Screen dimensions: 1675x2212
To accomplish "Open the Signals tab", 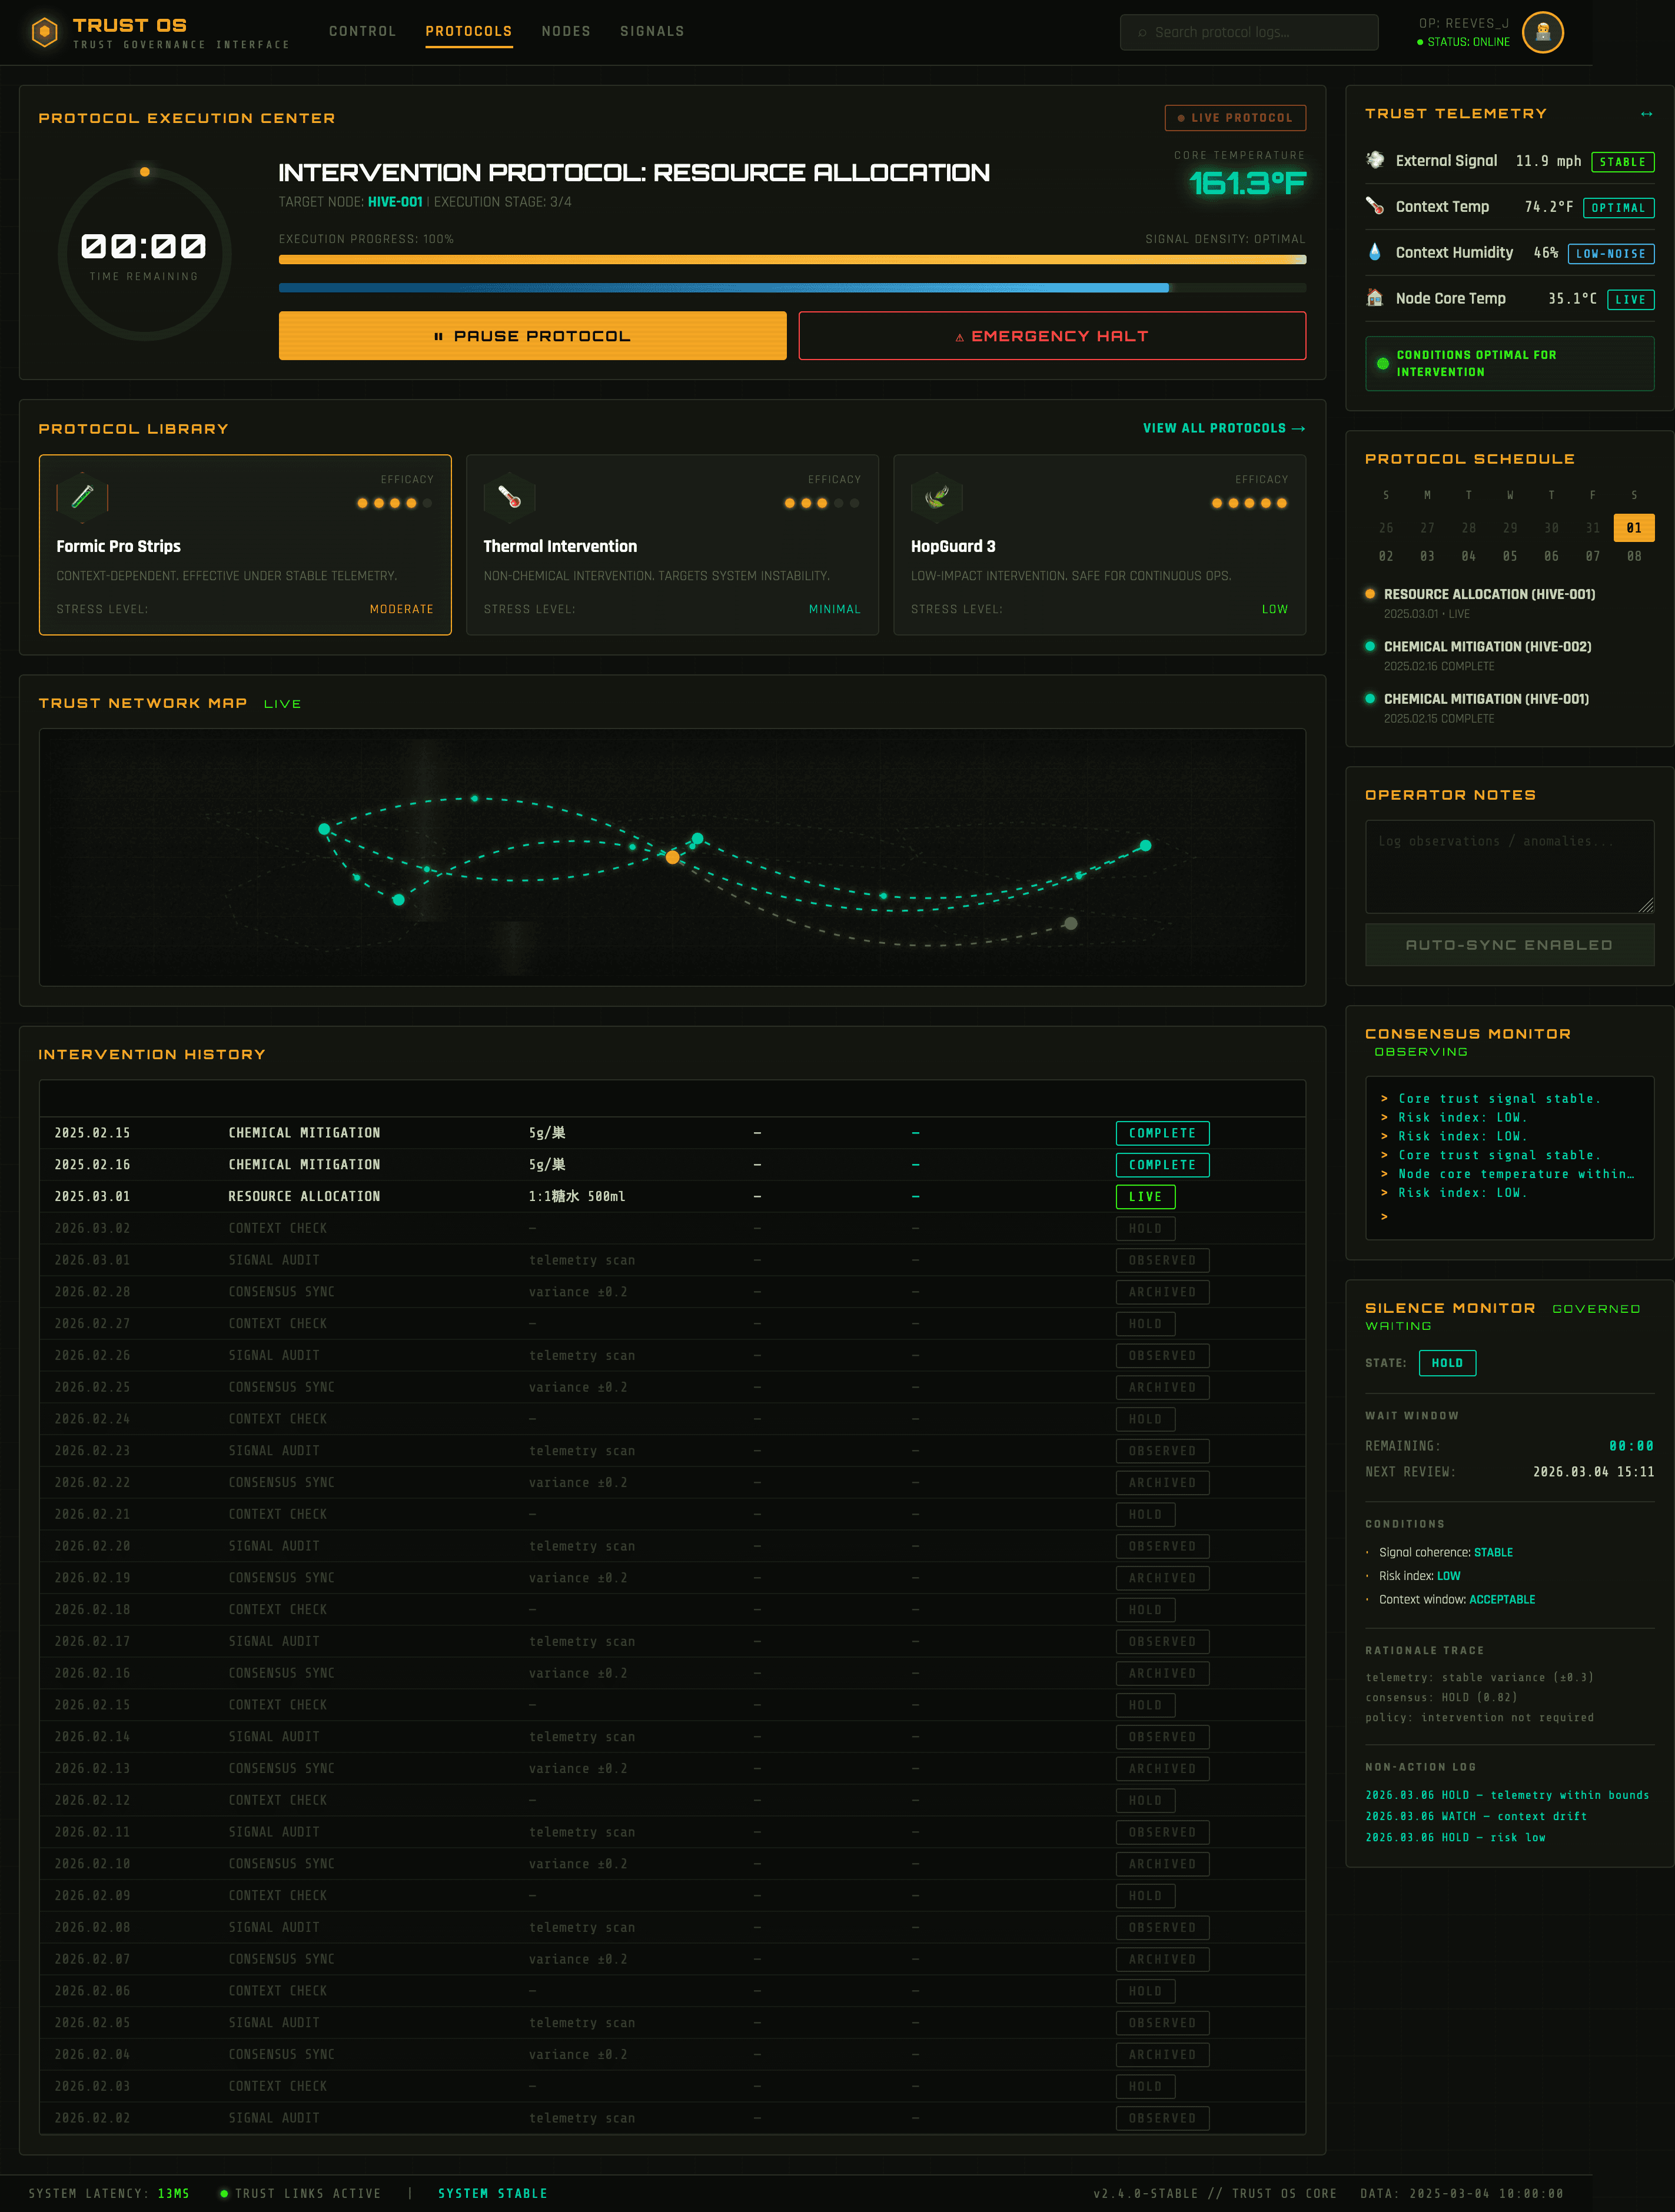I will point(652,31).
